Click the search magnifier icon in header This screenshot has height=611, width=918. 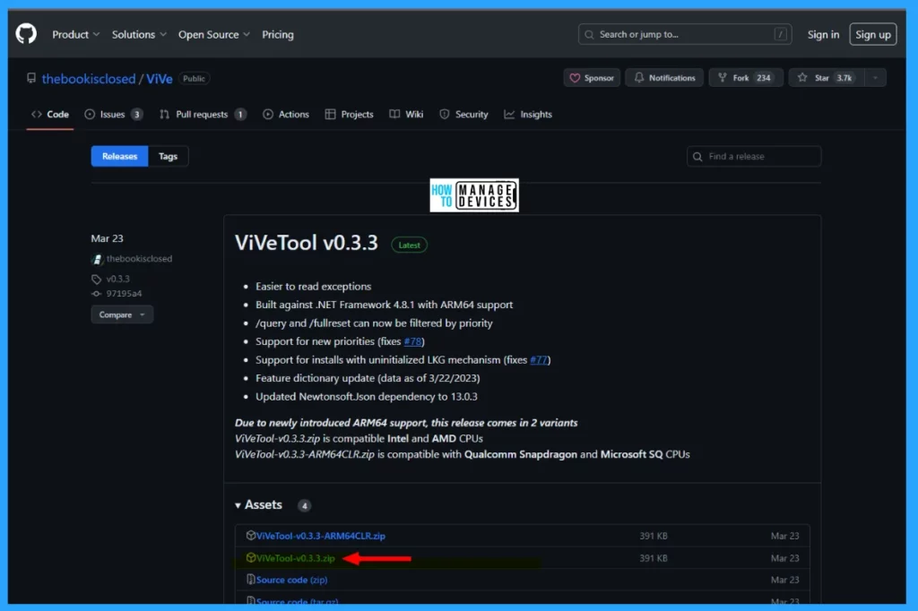point(589,35)
